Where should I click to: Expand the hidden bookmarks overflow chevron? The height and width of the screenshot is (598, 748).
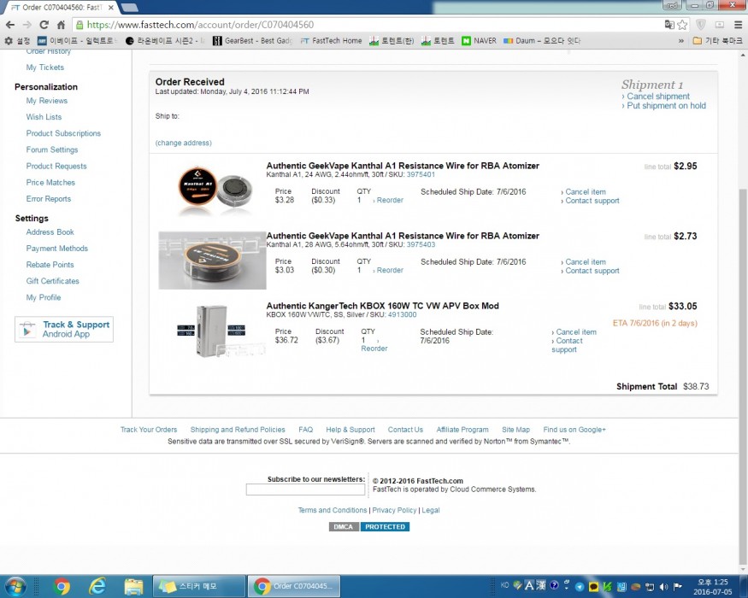click(681, 40)
